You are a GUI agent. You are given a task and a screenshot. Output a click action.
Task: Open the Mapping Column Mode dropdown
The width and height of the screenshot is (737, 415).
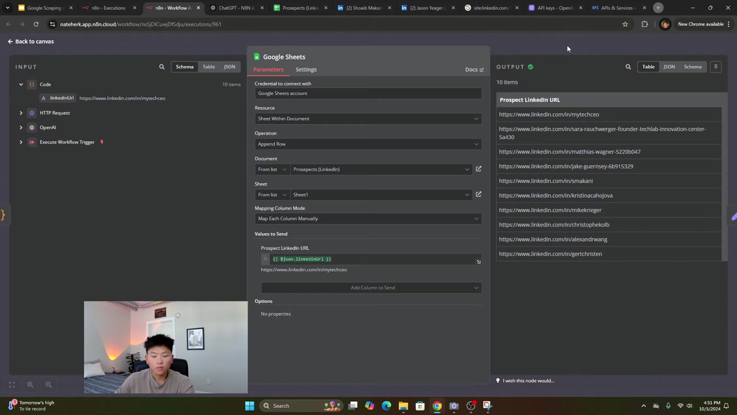point(368,218)
